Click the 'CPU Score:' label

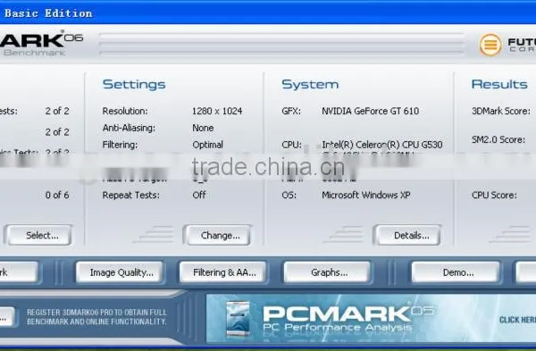(x=494, y=196)
